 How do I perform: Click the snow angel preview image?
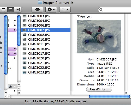click(99, 37)
